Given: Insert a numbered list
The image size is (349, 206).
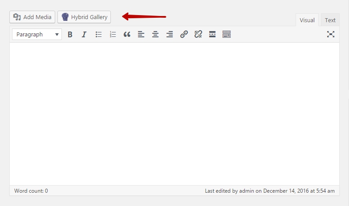Looking at the screenshot, I should [x=113, y=35].
